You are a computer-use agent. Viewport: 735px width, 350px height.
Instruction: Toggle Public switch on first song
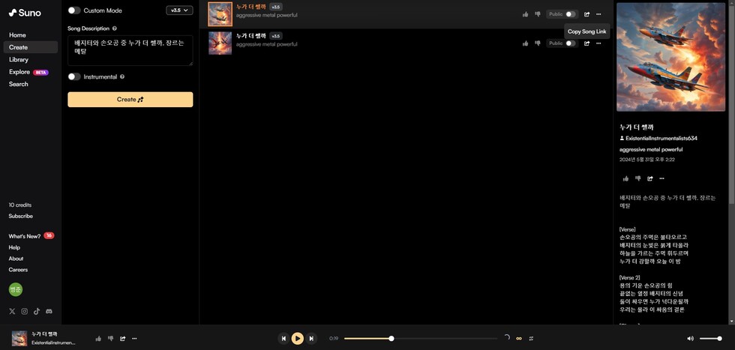point(571,14)
